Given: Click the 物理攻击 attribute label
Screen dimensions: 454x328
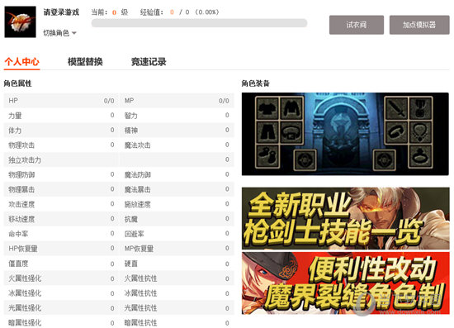Looking at the screenshot, I should [x=21, y=145].
